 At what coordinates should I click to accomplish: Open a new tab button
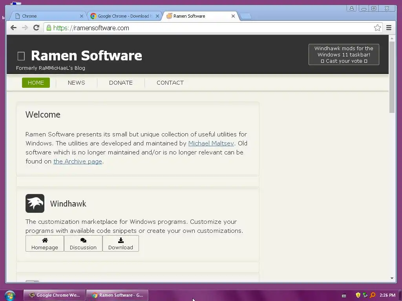pos(246,16)
